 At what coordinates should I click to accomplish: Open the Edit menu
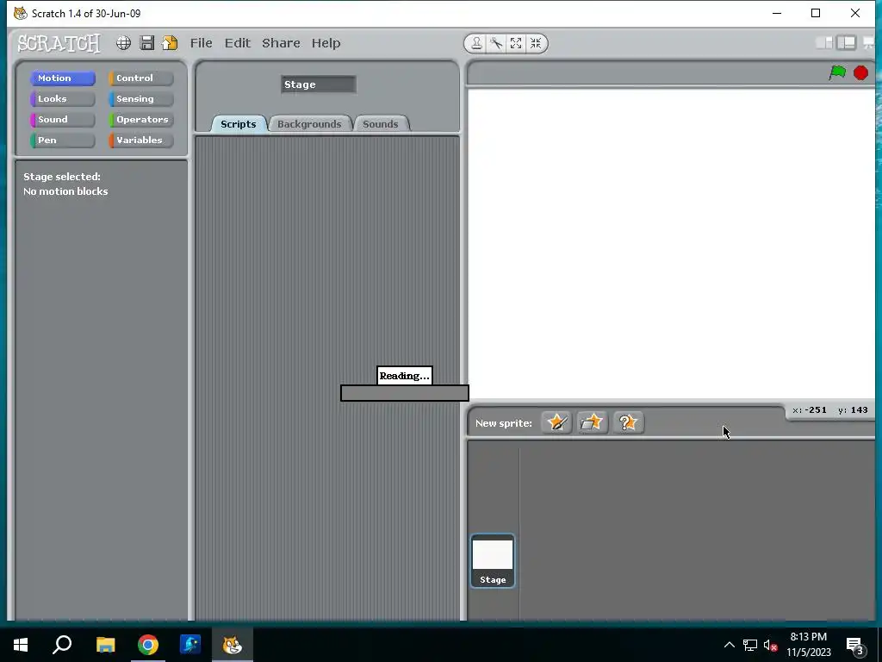pos(238,43)
